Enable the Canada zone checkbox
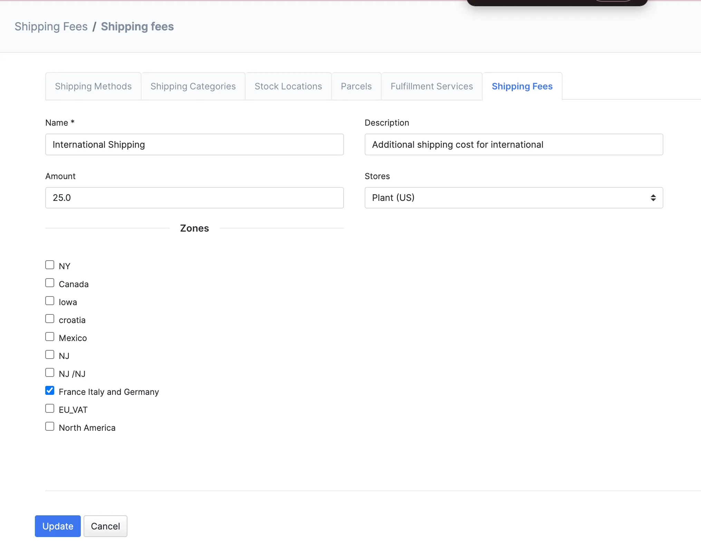 tap(50, 283)
